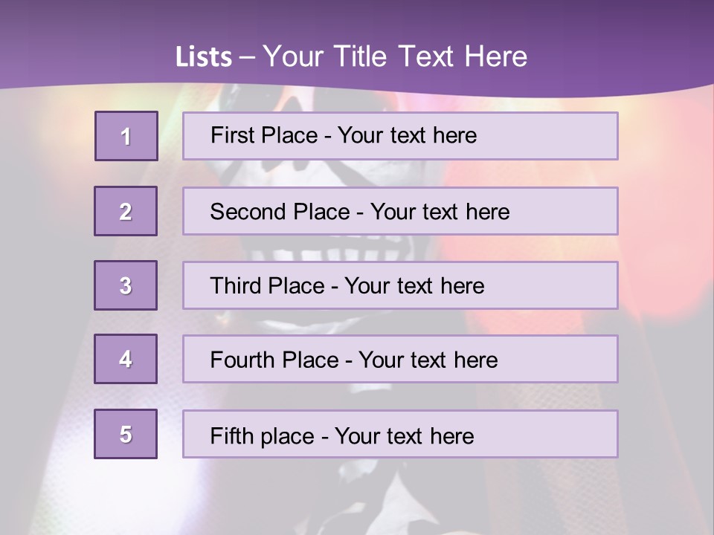
Task: Click the number 3 box
Action: click(126, 285)
